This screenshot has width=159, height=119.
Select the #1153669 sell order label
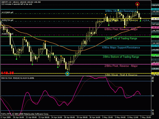point(7,12)
